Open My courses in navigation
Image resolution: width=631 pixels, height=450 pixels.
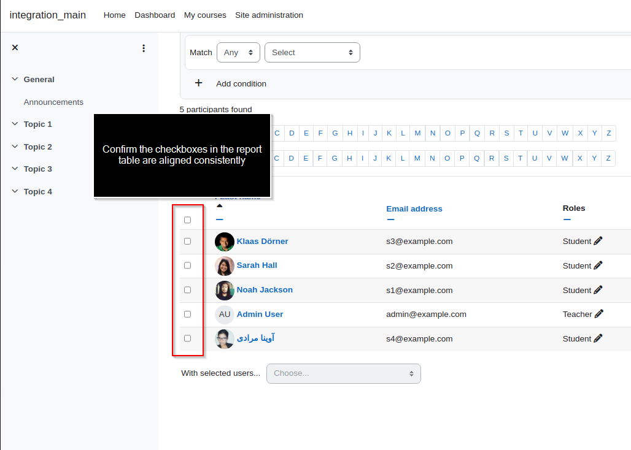coord(205,15)
